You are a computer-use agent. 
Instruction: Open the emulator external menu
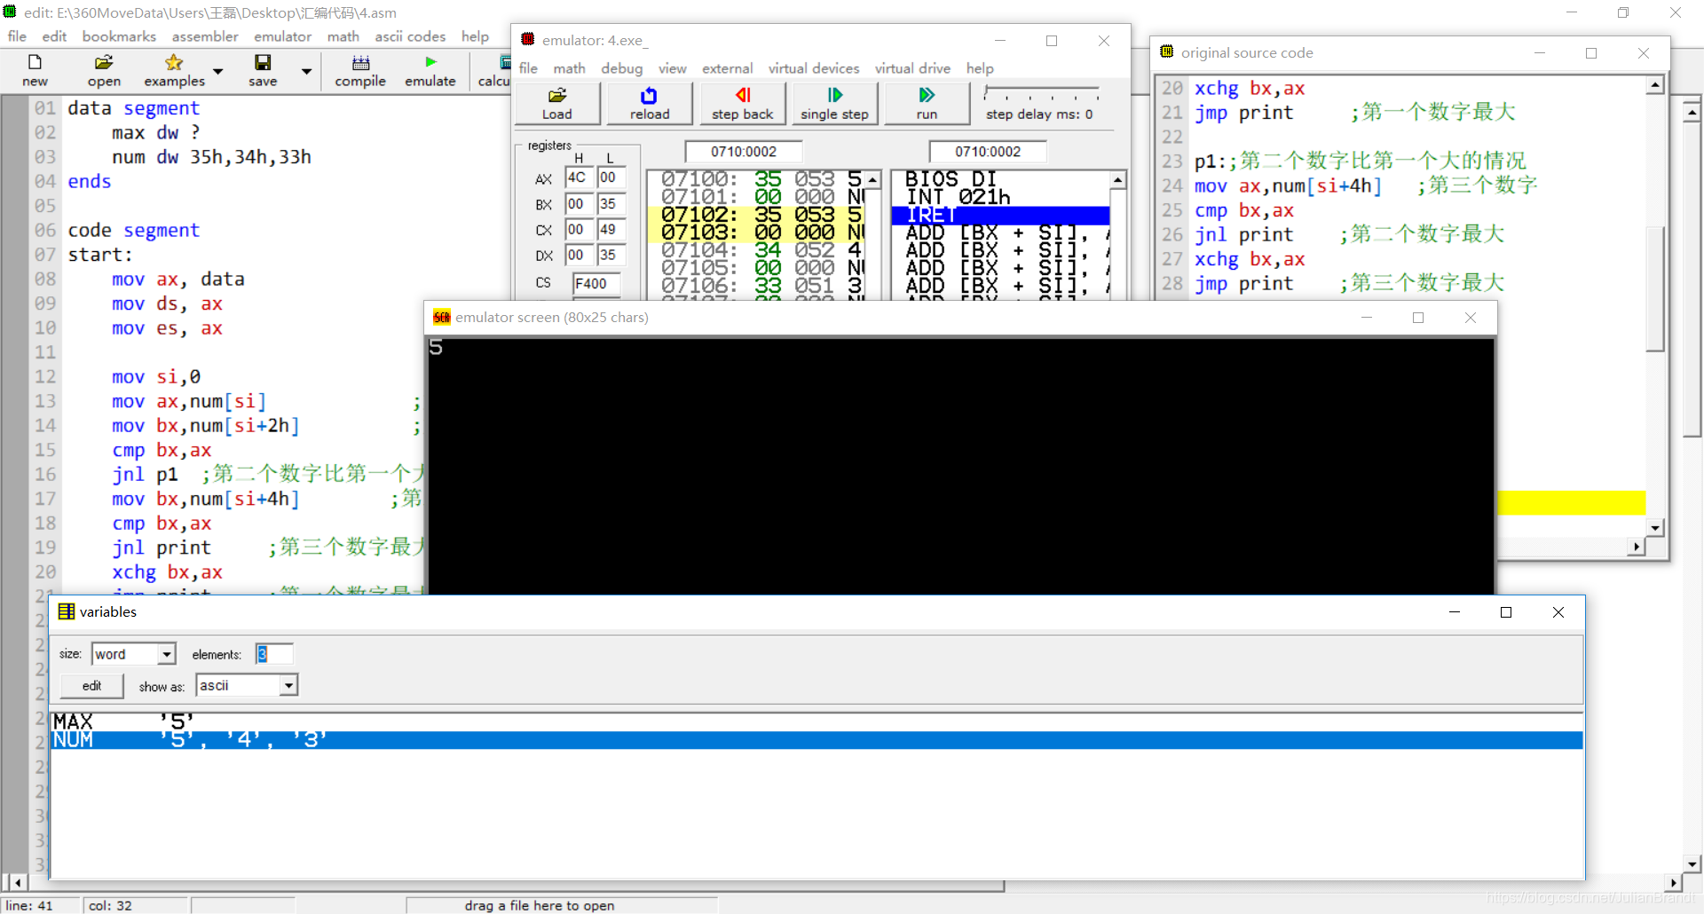pyautogui.click(x=727, y=68)
